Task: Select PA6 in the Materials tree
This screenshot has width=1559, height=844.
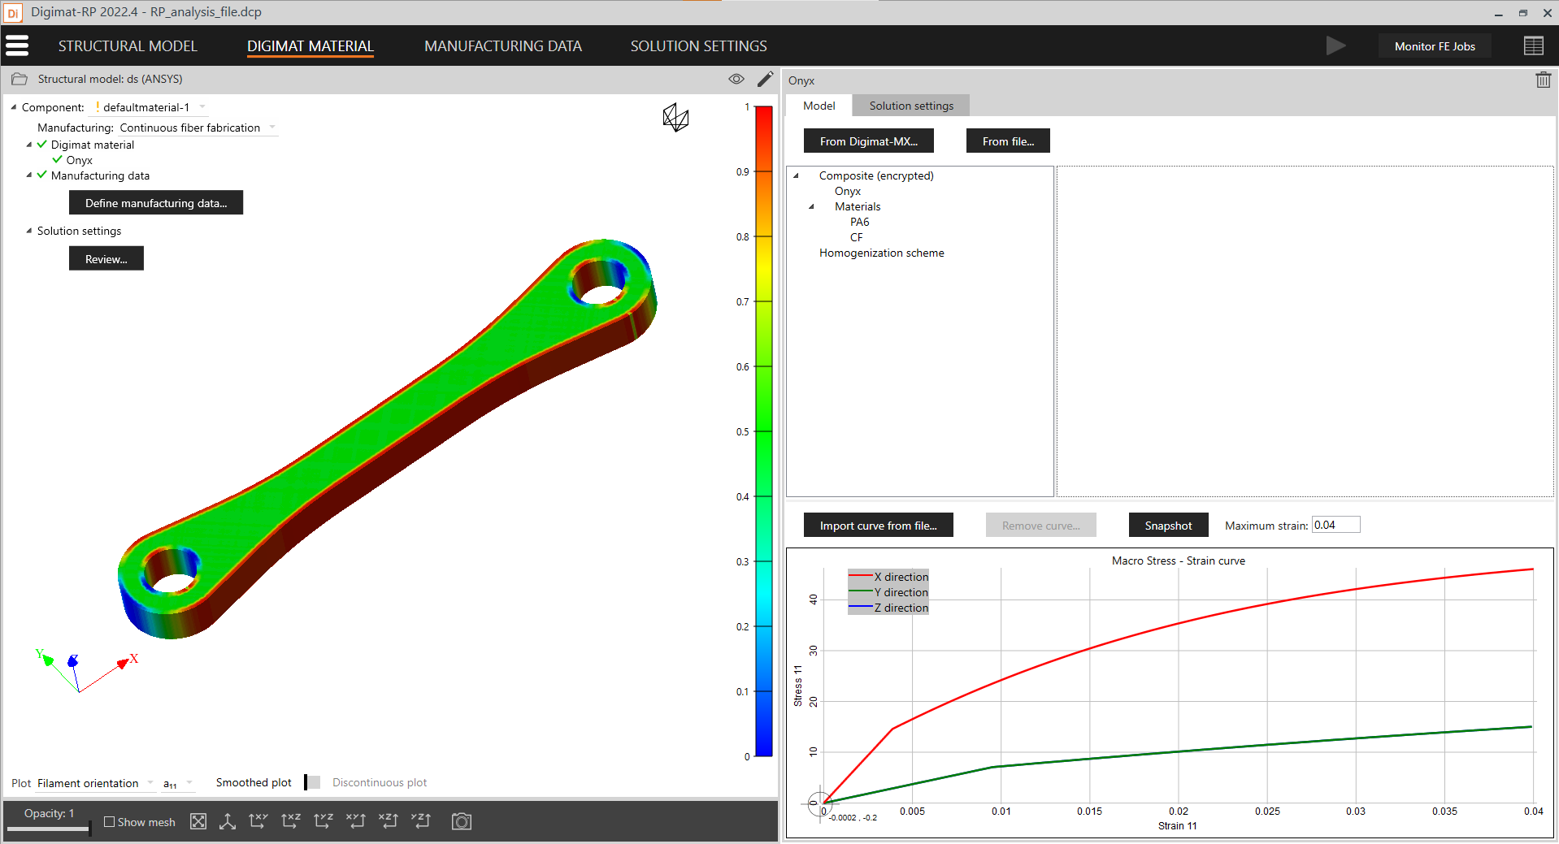Action: (x=860, y=222)
